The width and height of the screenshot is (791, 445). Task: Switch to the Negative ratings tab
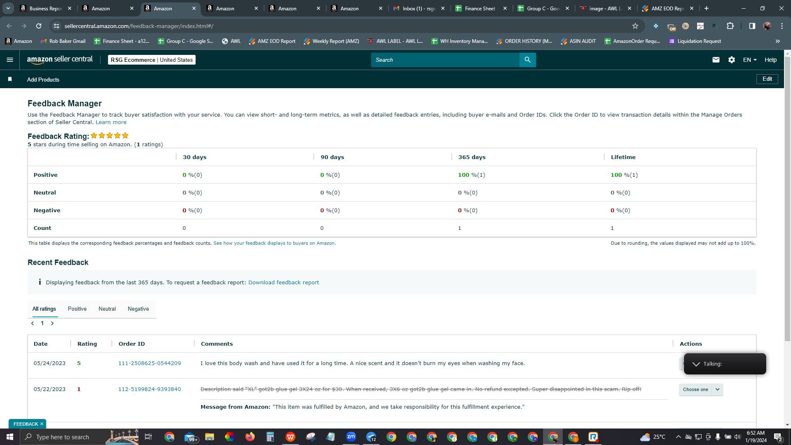coord(138,309)
